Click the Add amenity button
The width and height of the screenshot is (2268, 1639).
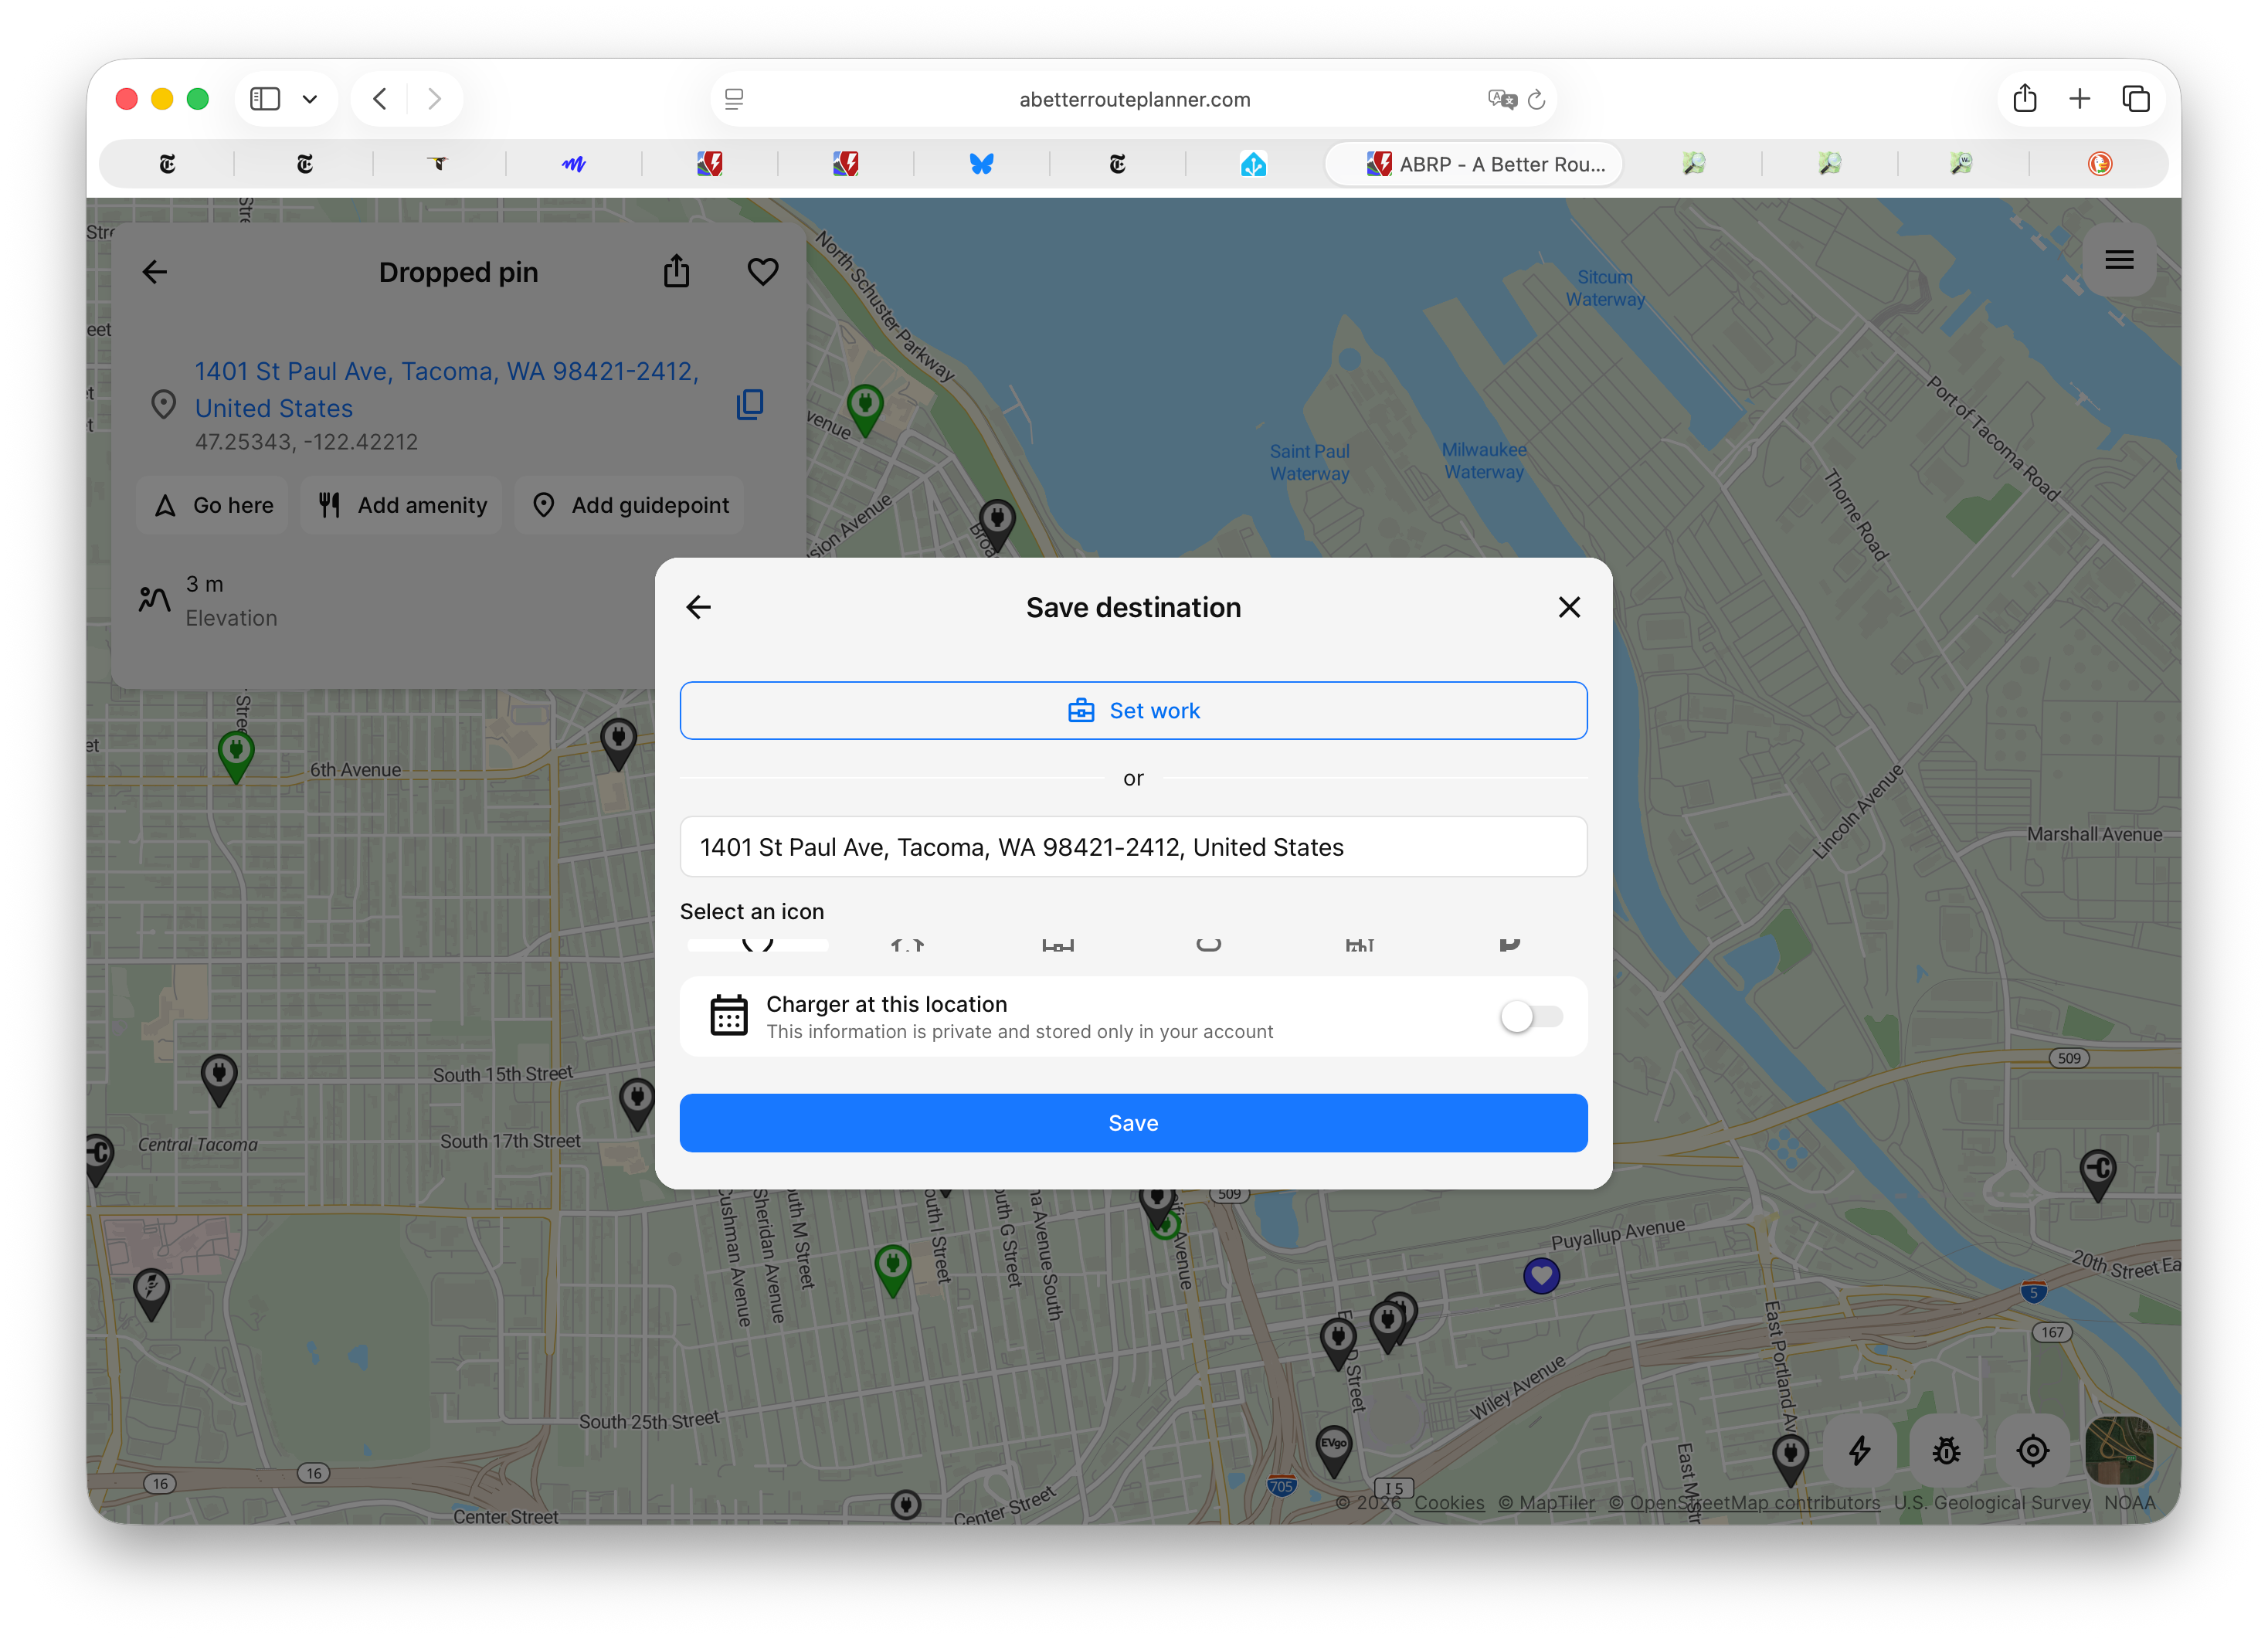click(x=402, y=505)
